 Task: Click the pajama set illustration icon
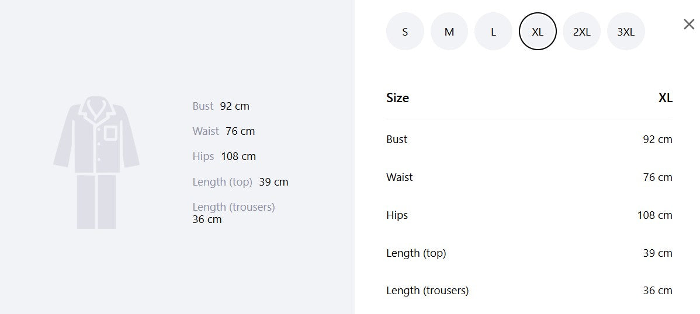[x=96, y=162]
